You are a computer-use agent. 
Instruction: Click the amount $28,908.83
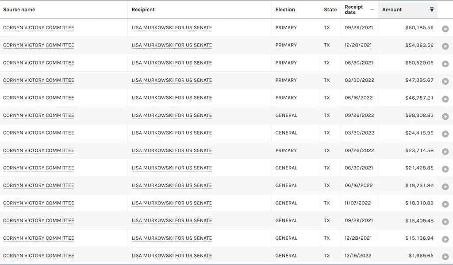click(x=419, y=115)
